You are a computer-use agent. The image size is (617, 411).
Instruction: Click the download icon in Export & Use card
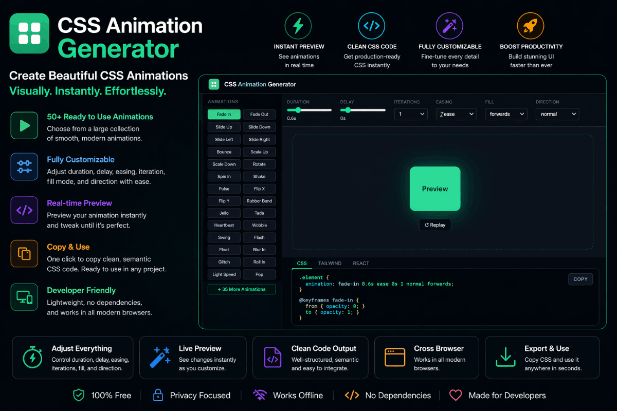coord(505,357)
